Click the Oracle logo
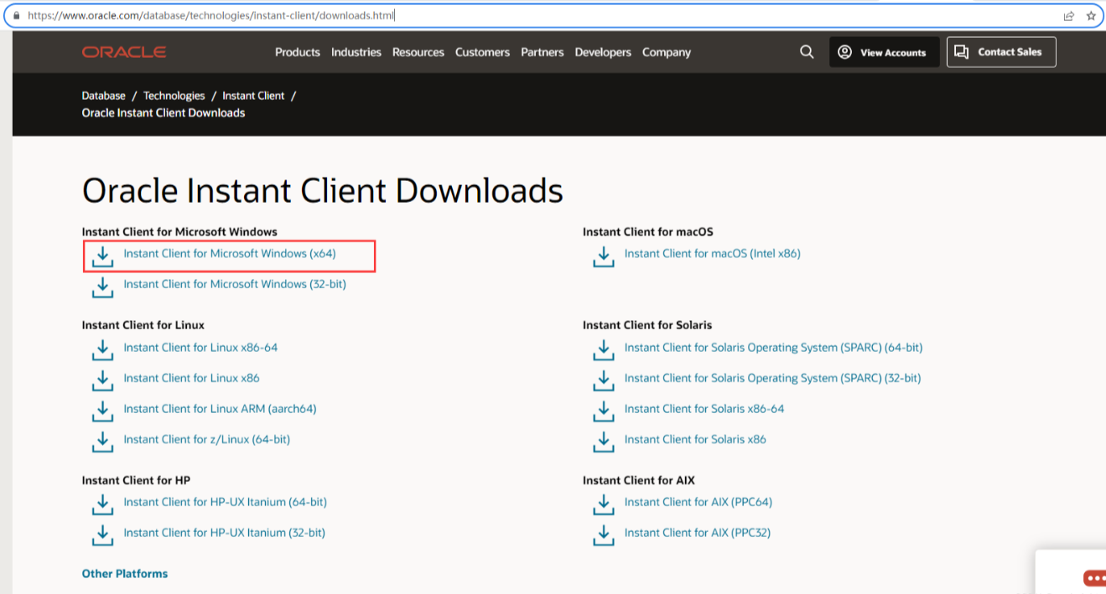The width and height of the screenshot is (1106, 594). [x=124, y=52]
